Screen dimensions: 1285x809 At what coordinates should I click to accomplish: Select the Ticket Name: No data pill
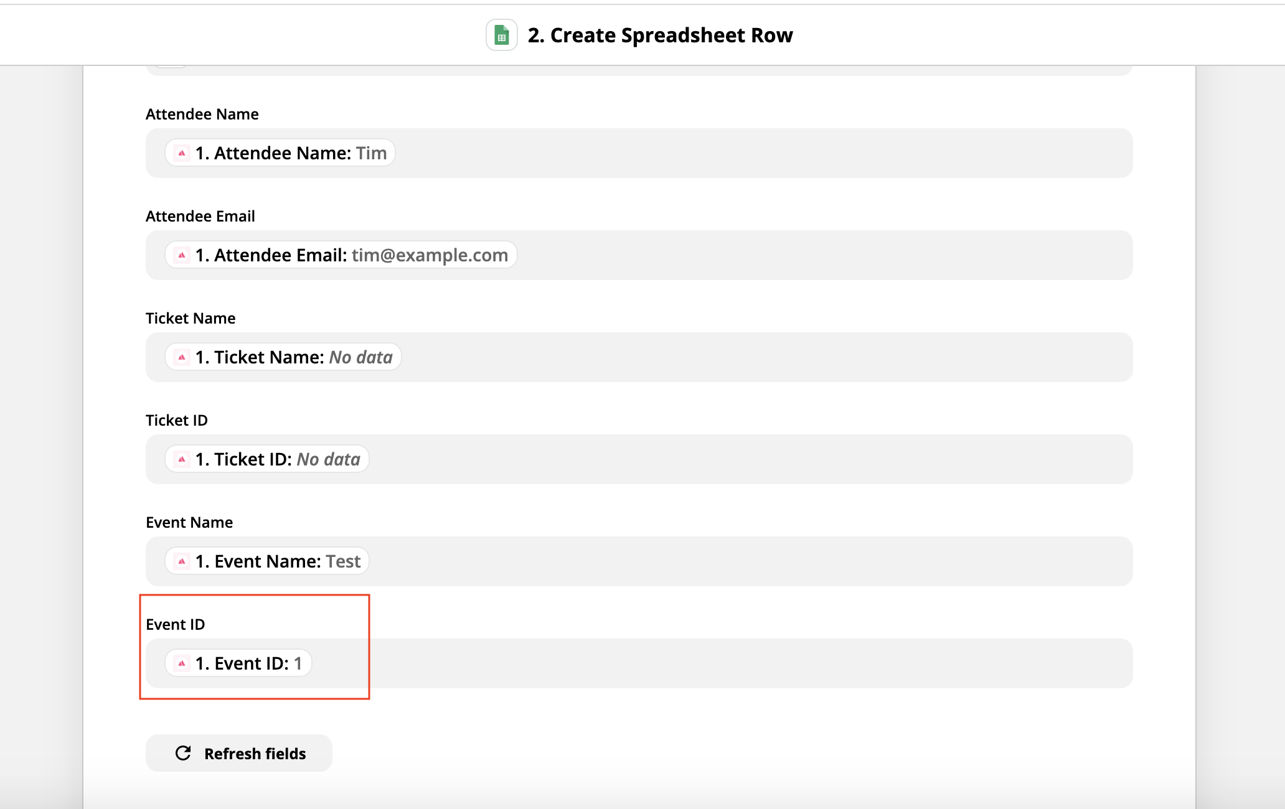click(x=283, y=357)
